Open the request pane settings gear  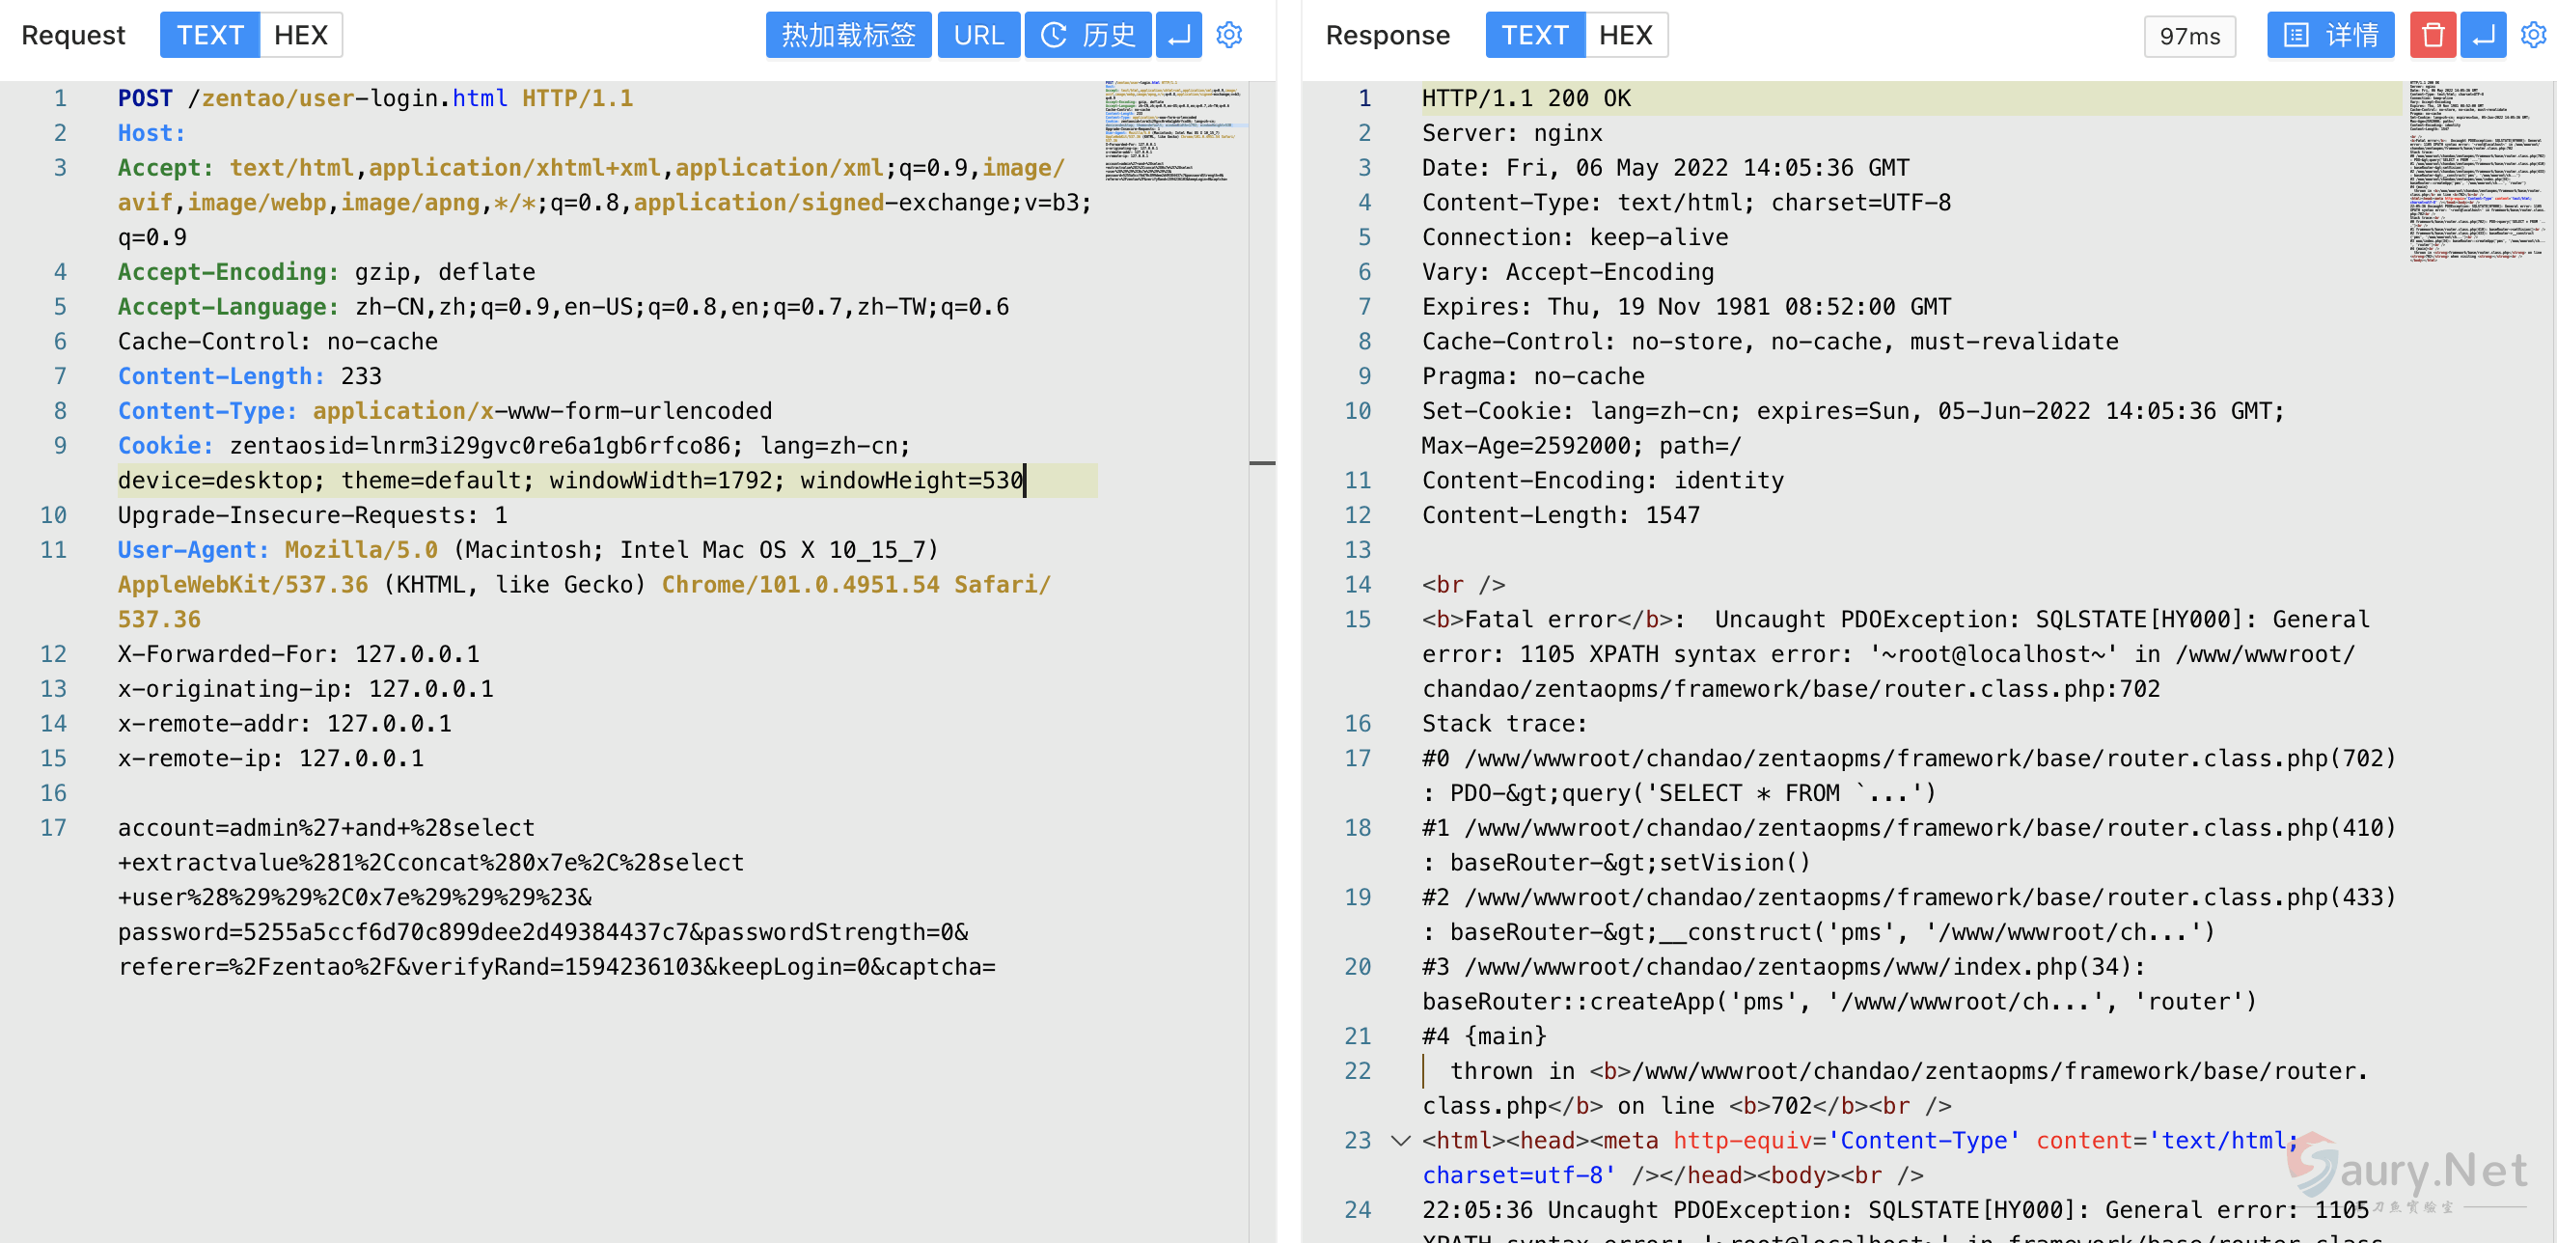pyautogui.click(x=1229, y=36)
